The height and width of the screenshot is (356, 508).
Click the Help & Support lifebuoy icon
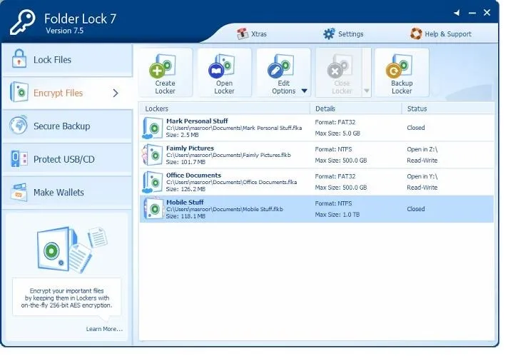[x=416, y=34]
